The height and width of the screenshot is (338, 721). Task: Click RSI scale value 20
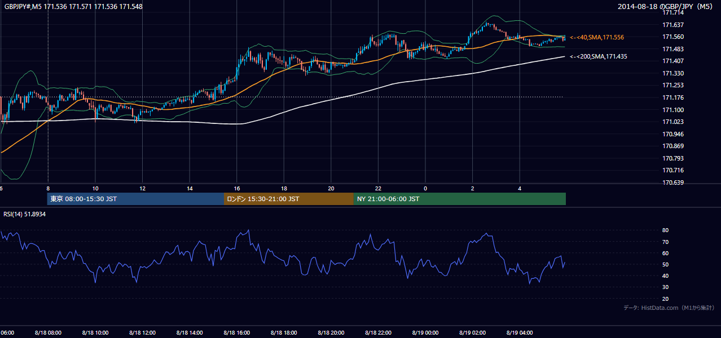pos(666,299)
